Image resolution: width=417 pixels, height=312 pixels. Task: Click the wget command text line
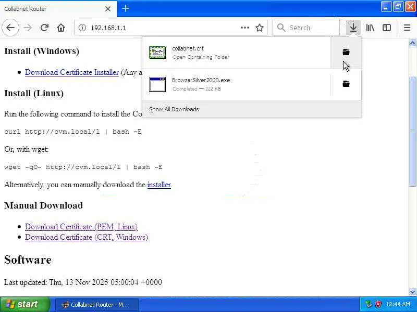[x=83, y=167]
